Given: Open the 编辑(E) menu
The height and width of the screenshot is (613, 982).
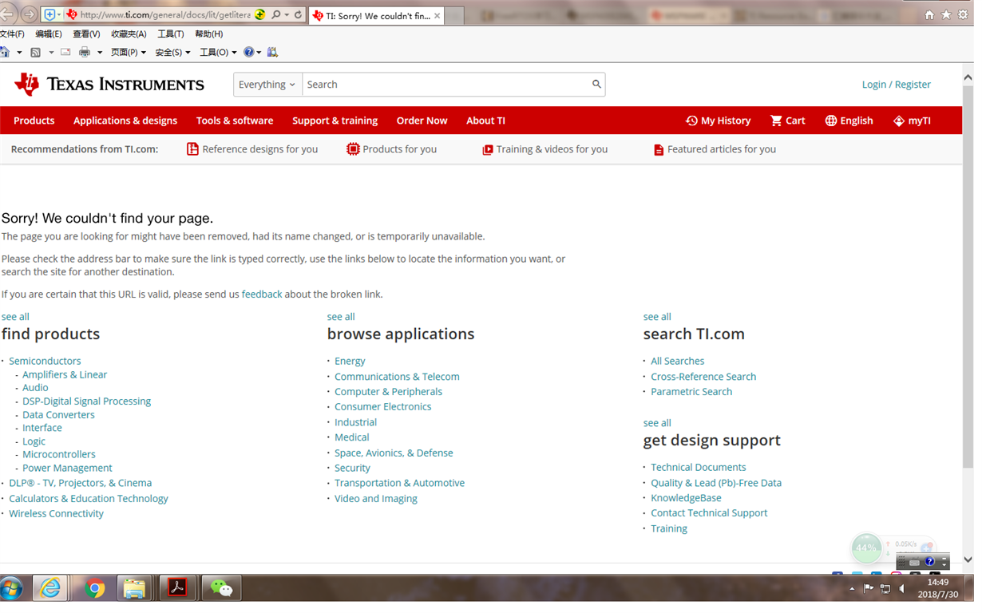Looking at the screenshot, I should [48, 34].
